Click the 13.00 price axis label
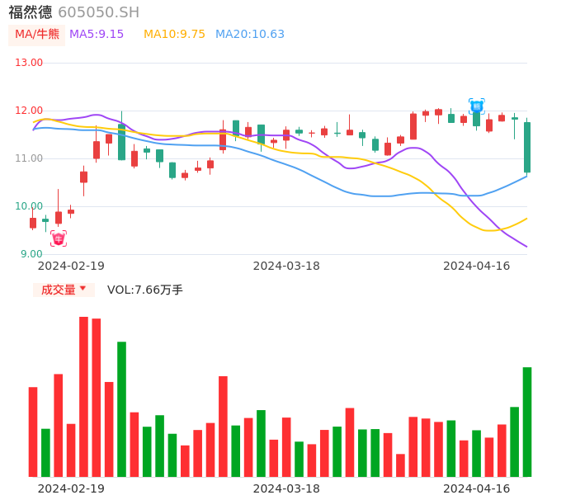The height and width of the screenshot is (500, 566). [x=29, y=63]
